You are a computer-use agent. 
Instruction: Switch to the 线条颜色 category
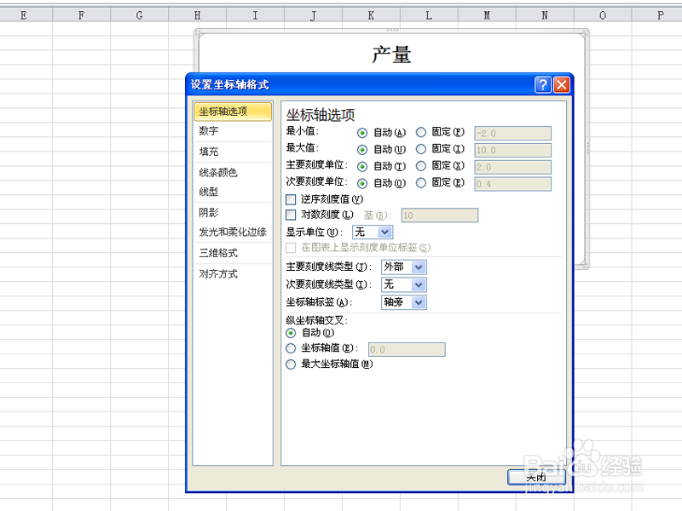233,173
